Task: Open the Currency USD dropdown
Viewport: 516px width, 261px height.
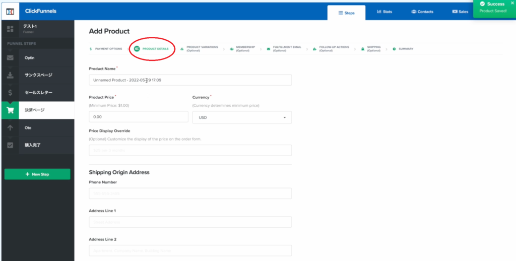Action: coord(242,117)
